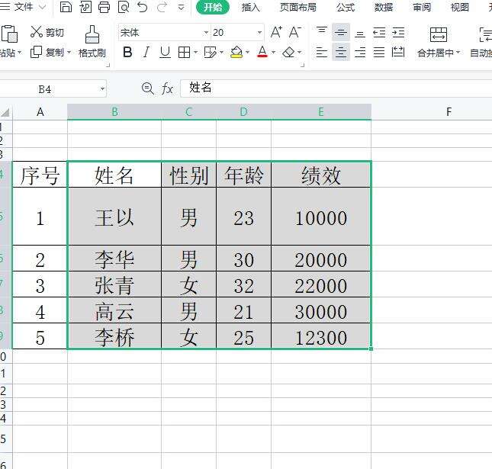Toggle vertical middle alignment
Screen dimensions: 492x469
(x=341, y=32)
